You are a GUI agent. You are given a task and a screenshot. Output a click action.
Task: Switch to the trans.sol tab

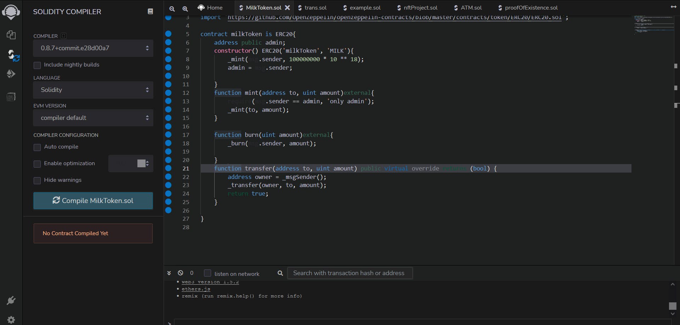(312, 7)
